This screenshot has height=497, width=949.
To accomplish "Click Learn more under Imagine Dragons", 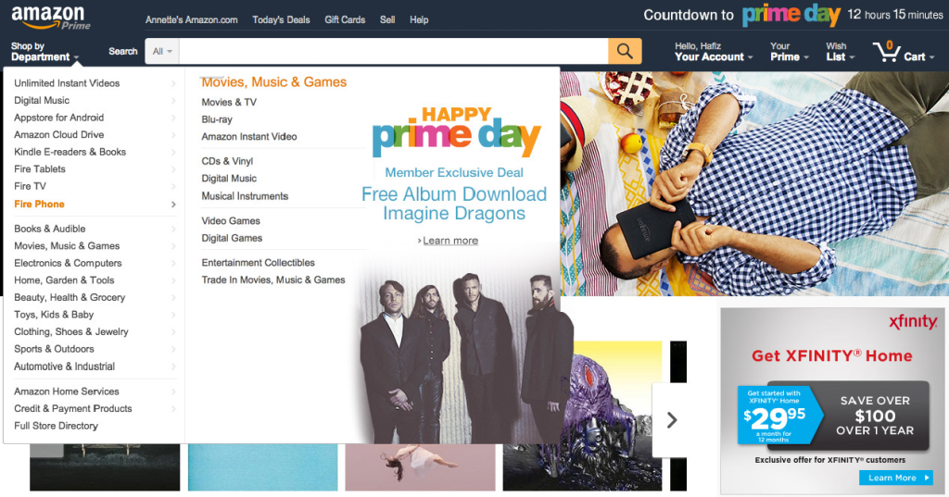I will (449, 241).
